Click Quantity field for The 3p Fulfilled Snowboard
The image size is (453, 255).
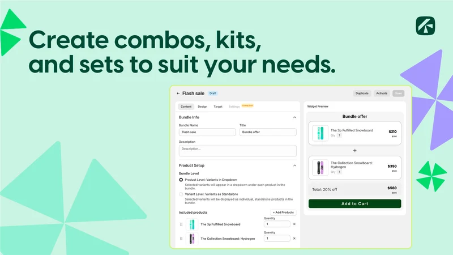coord(277,224)
